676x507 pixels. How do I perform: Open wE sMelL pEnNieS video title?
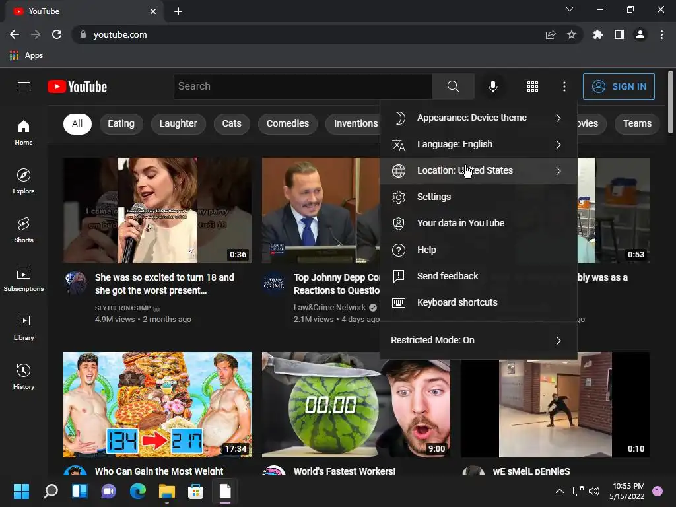click(x=531, y=471)
